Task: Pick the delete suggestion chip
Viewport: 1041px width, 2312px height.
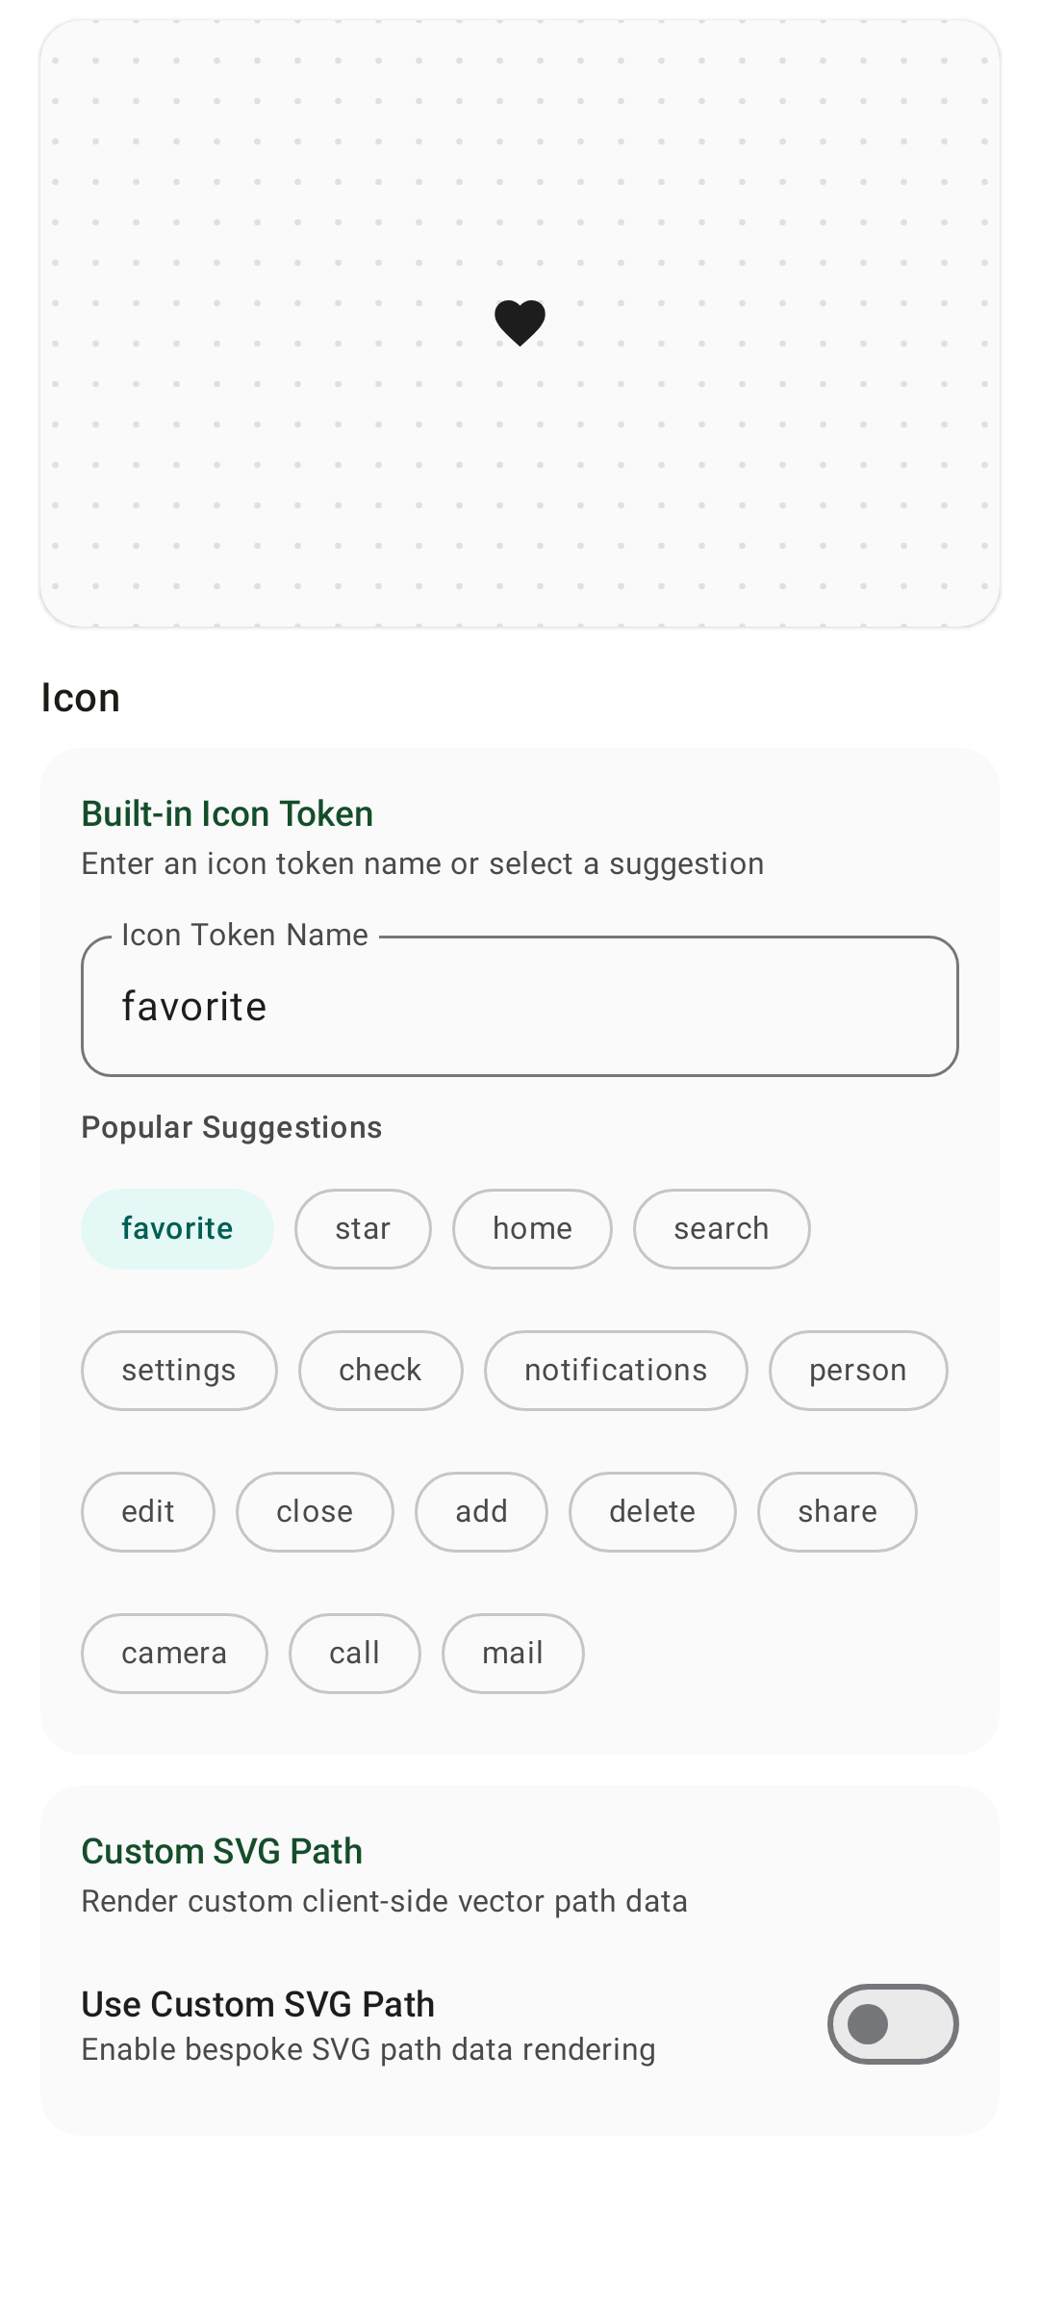Action: pos(652,1512)
